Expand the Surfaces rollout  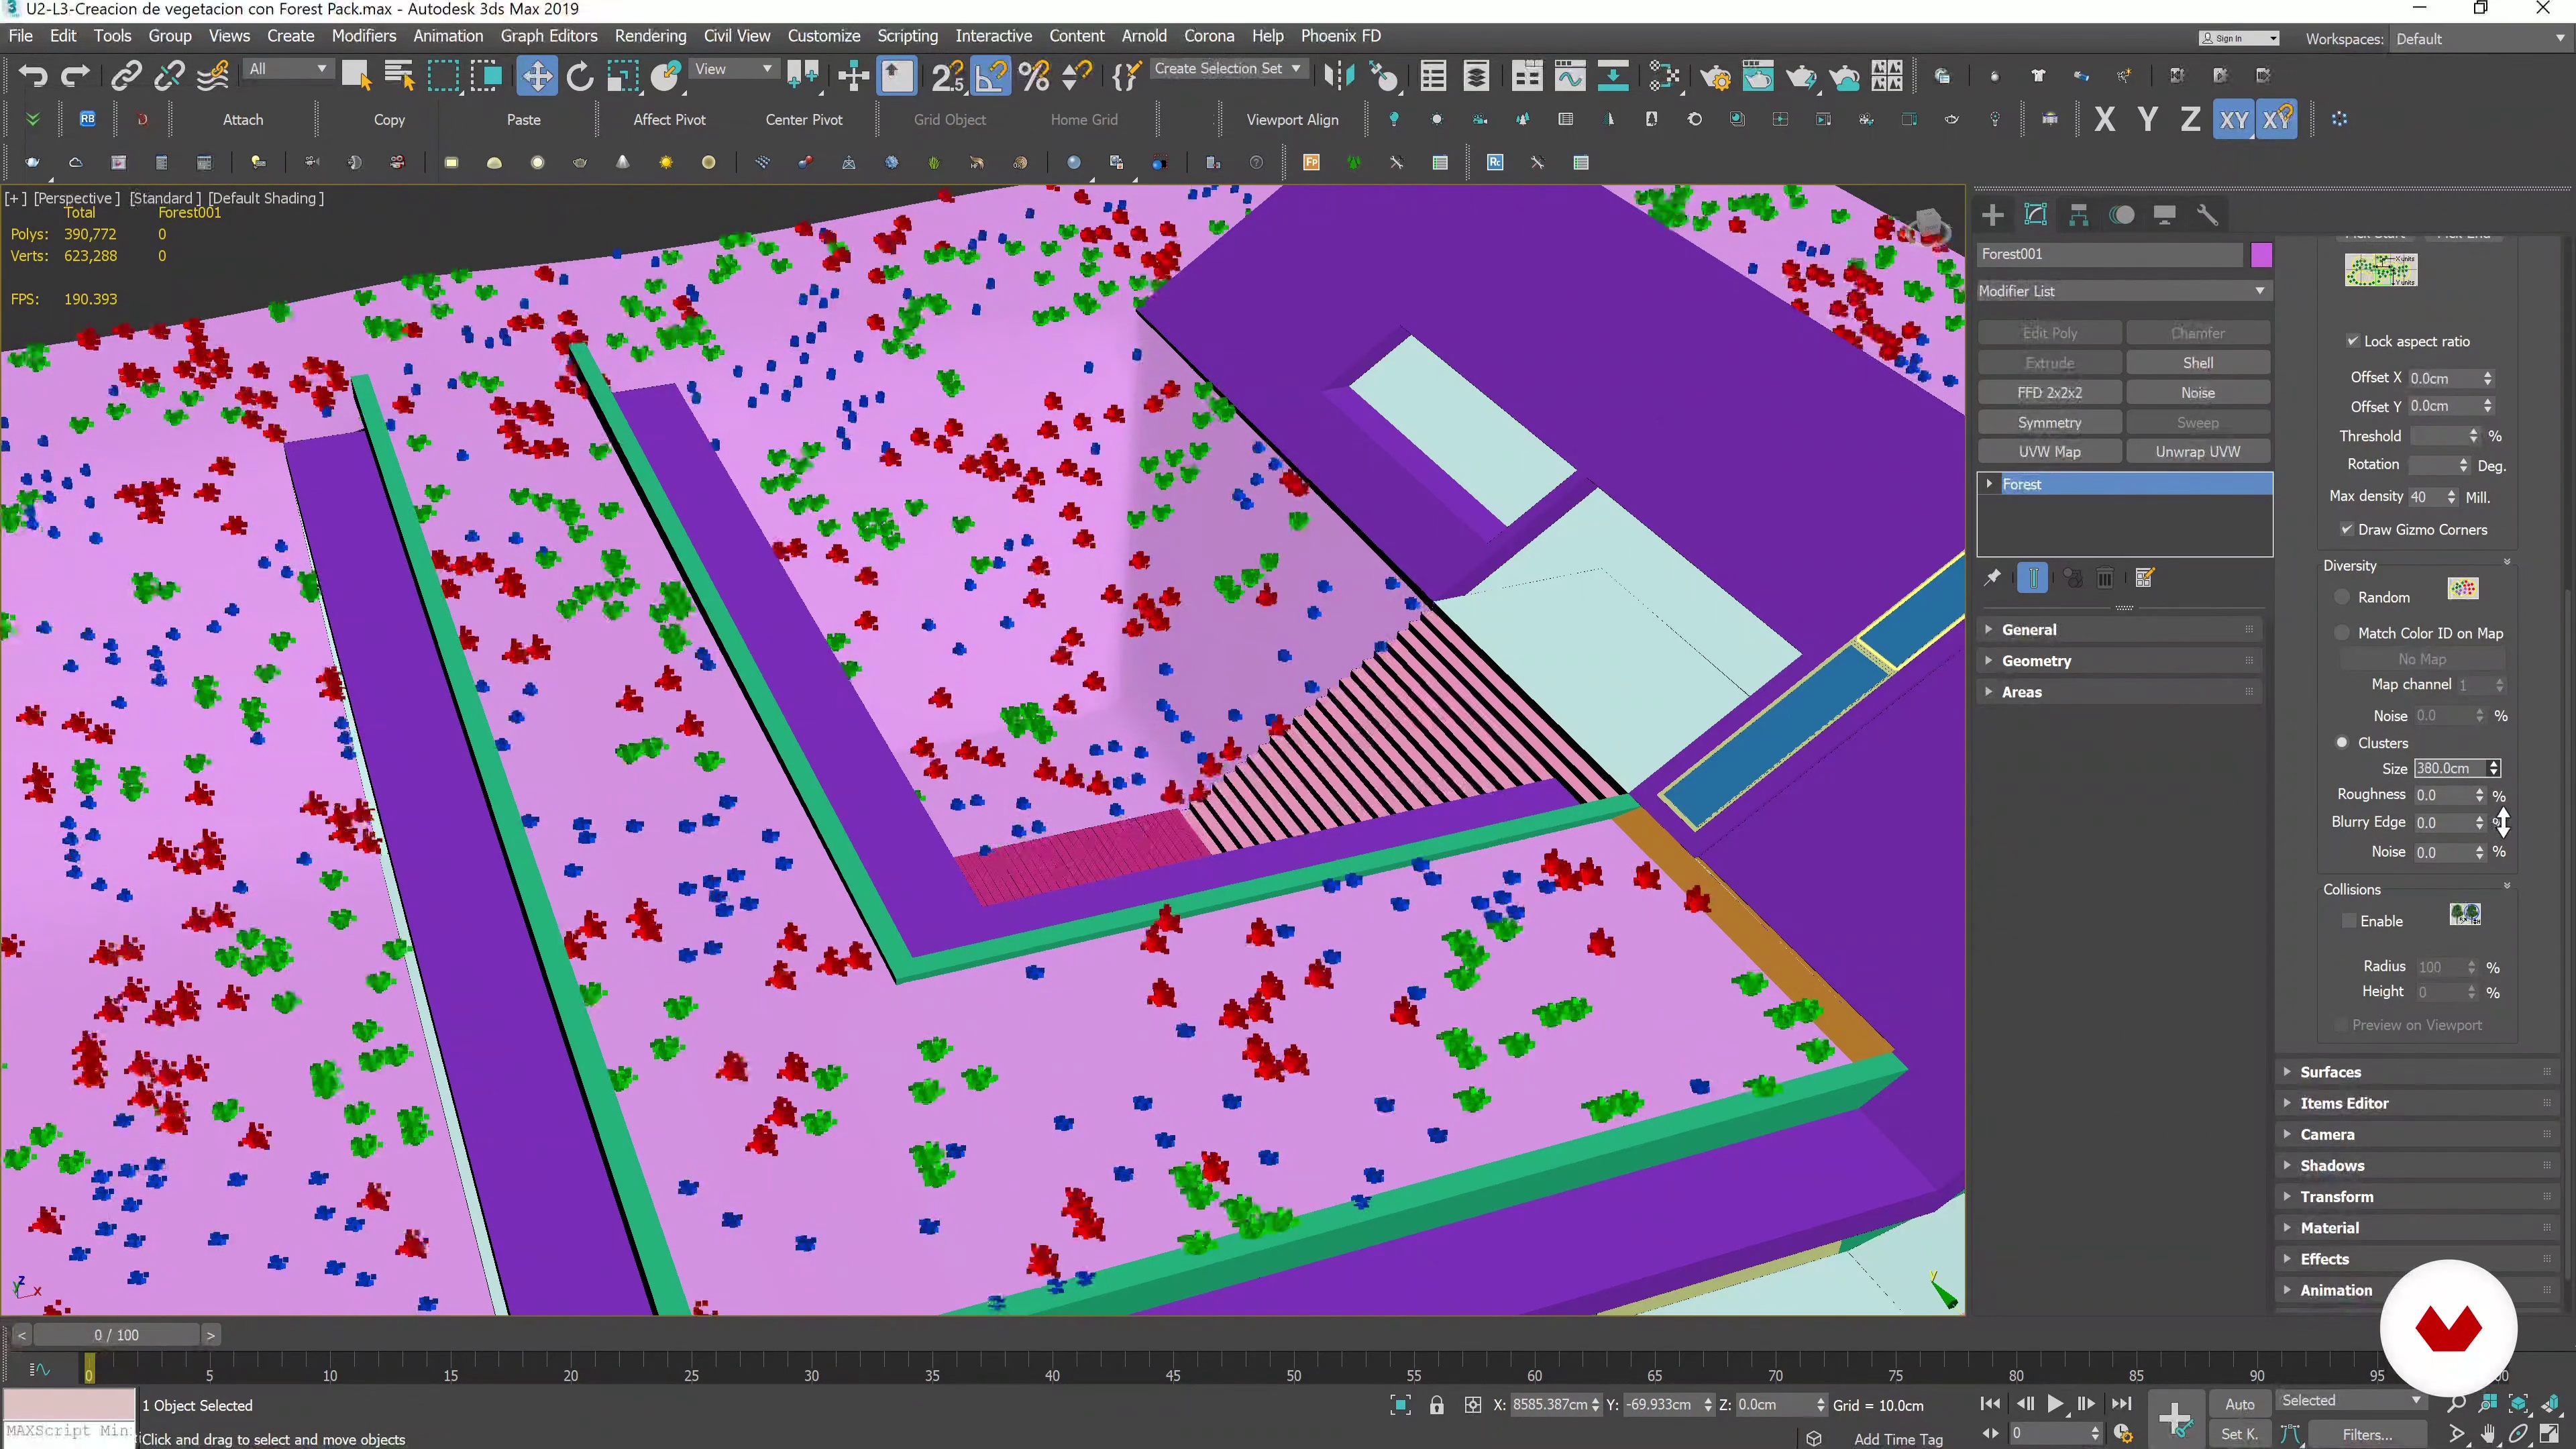2418,1072
